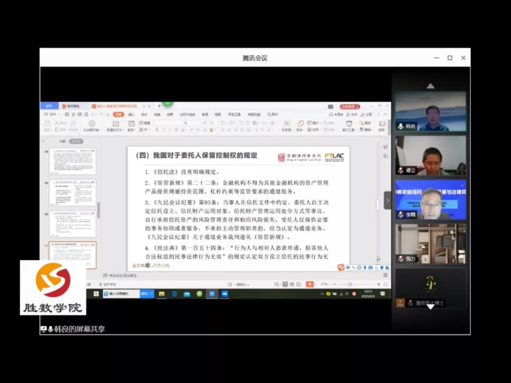Click the active WPS icon on taskbar
Screen dimensions: 511x383
(212, 294)
